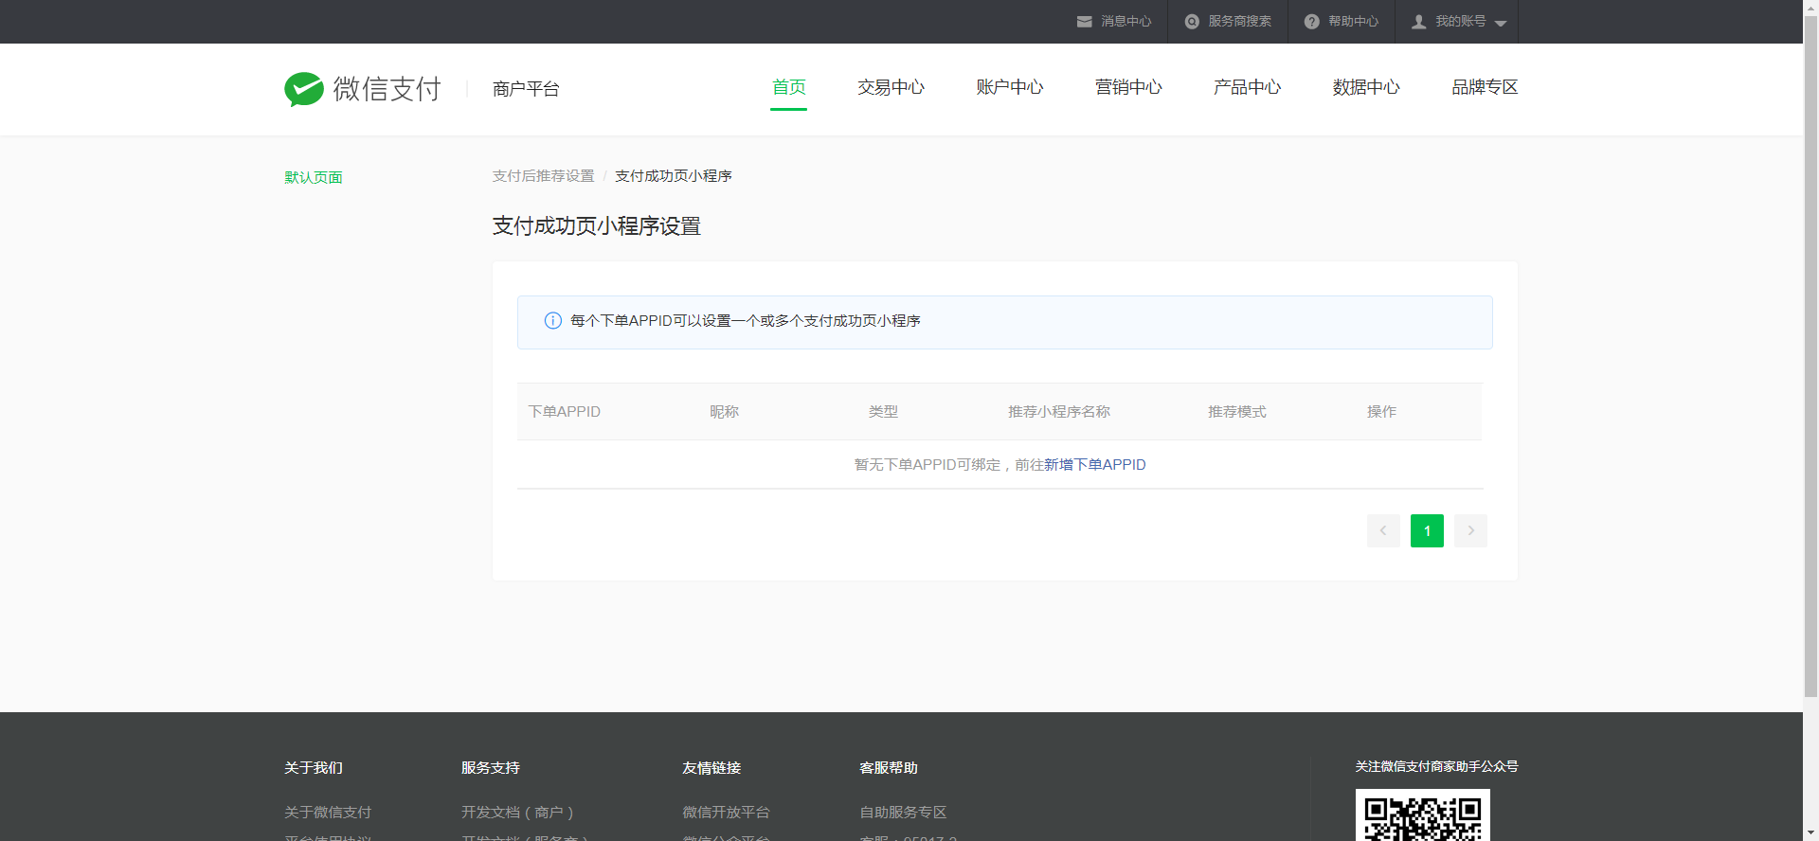Open 消息中心 in the top bar
Screen dimensions: 1819x841
1126,22
